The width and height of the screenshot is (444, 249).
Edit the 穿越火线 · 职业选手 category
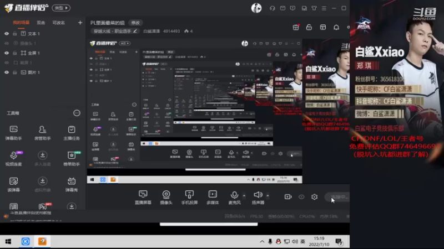[115, 31]
